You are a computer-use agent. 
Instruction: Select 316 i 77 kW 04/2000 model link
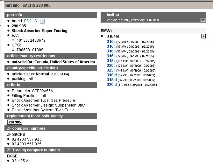(x=111, y=42)
